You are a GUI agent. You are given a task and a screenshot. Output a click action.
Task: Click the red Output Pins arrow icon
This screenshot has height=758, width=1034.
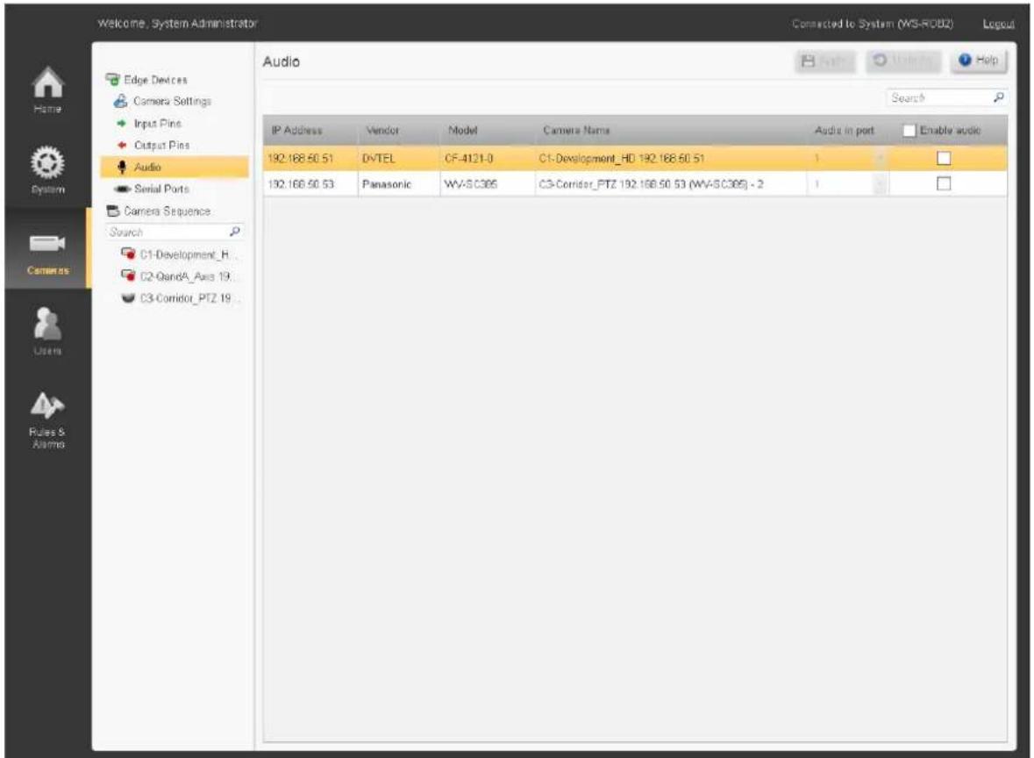[121, 145]
